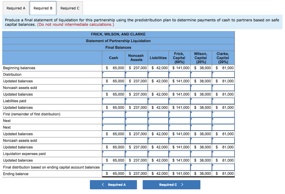Viewport: 285px width, 194px height.
Task: Select Wilson Capital cell in first Noncash assets sold row
Action: pyautogui.click(x=201, y=88)
